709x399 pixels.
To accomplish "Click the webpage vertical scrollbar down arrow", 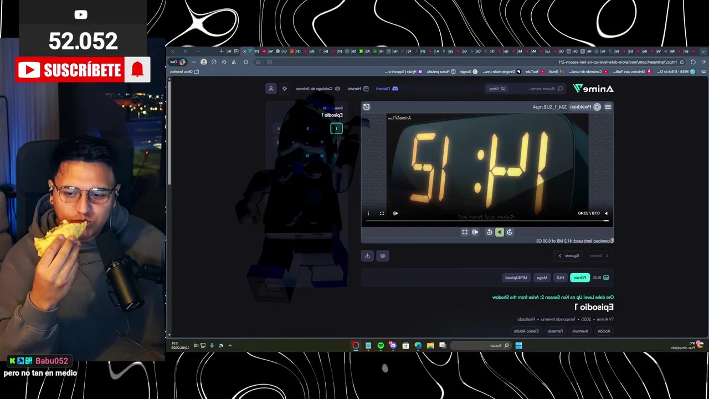I will pos(168,335).
